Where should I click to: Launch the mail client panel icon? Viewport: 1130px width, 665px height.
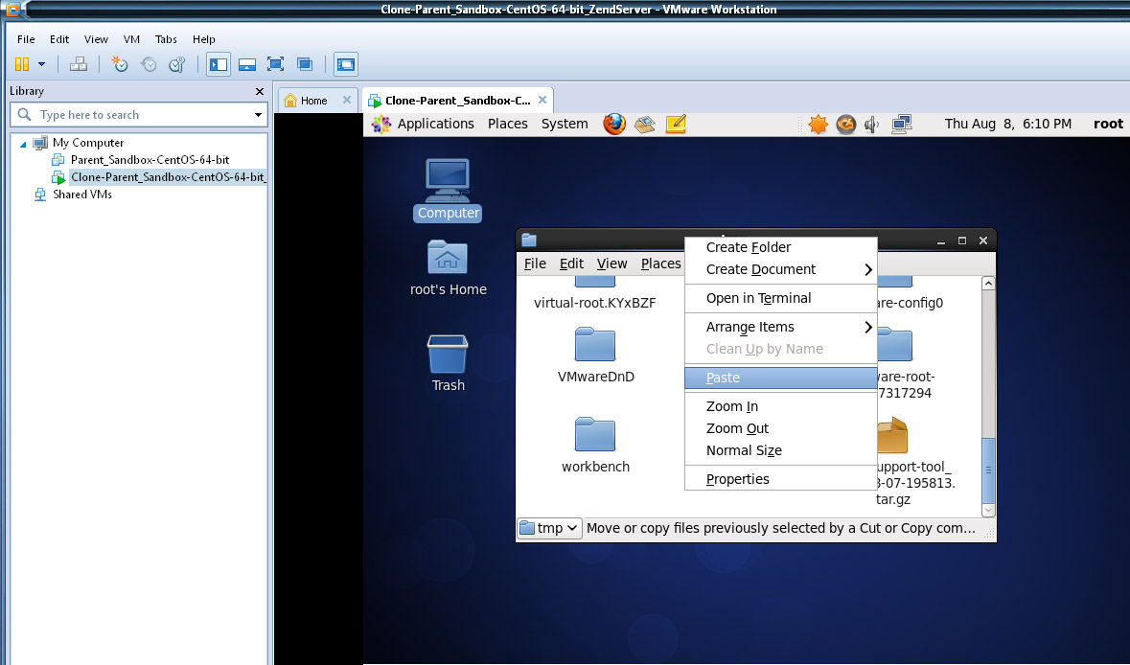pyautogui.click(x=645, y=124)
